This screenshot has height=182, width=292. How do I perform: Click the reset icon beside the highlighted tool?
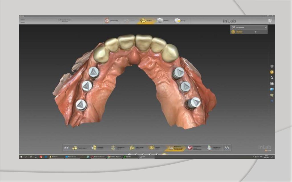tap(255, 32)
